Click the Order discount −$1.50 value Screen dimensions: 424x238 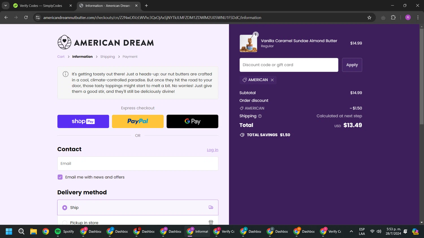[356, 108]
